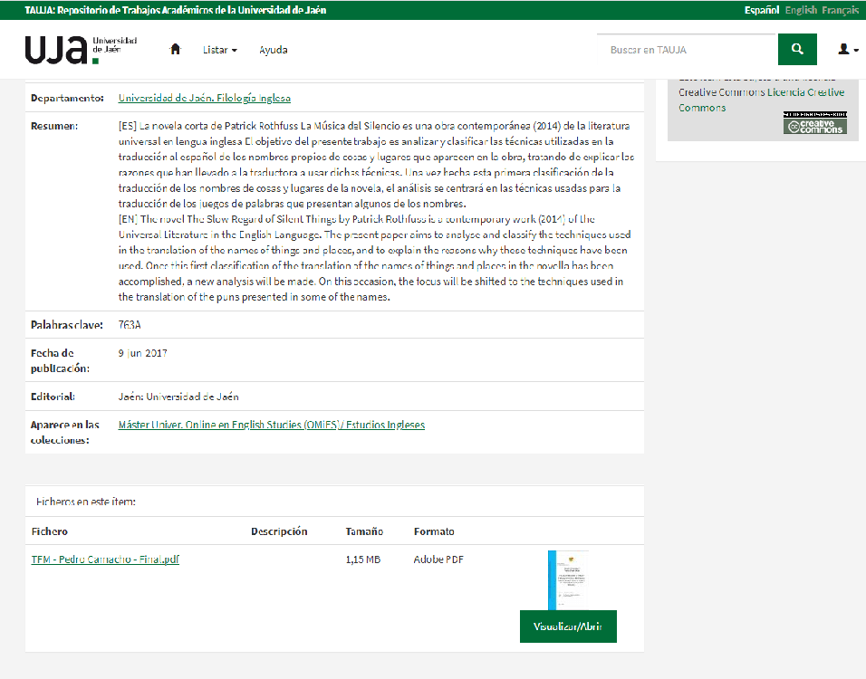Switch language to Español
Viewport: 866px width, 679px height.
click(761, 10)
